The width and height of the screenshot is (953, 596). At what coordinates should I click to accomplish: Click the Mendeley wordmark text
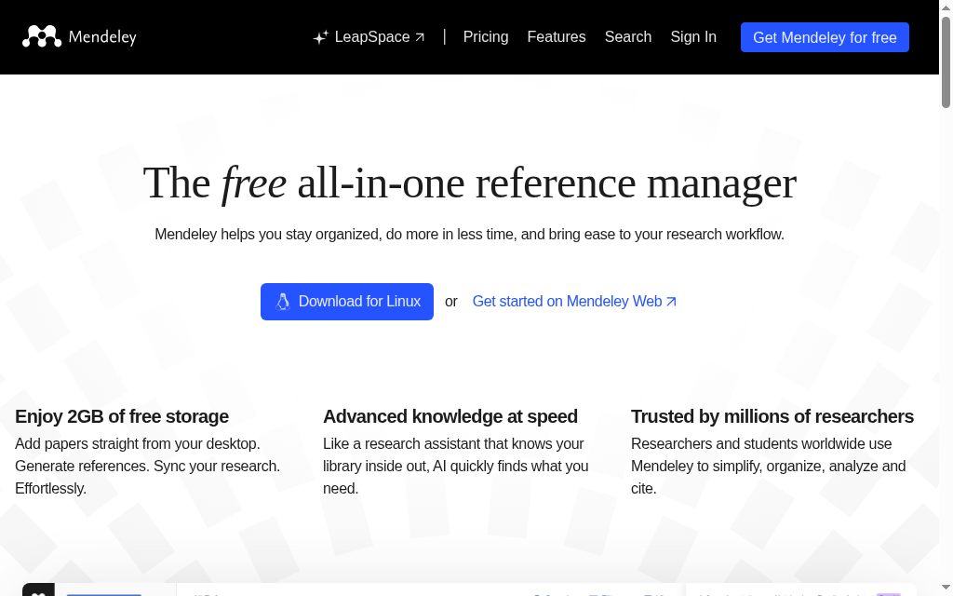pos(102,37)
